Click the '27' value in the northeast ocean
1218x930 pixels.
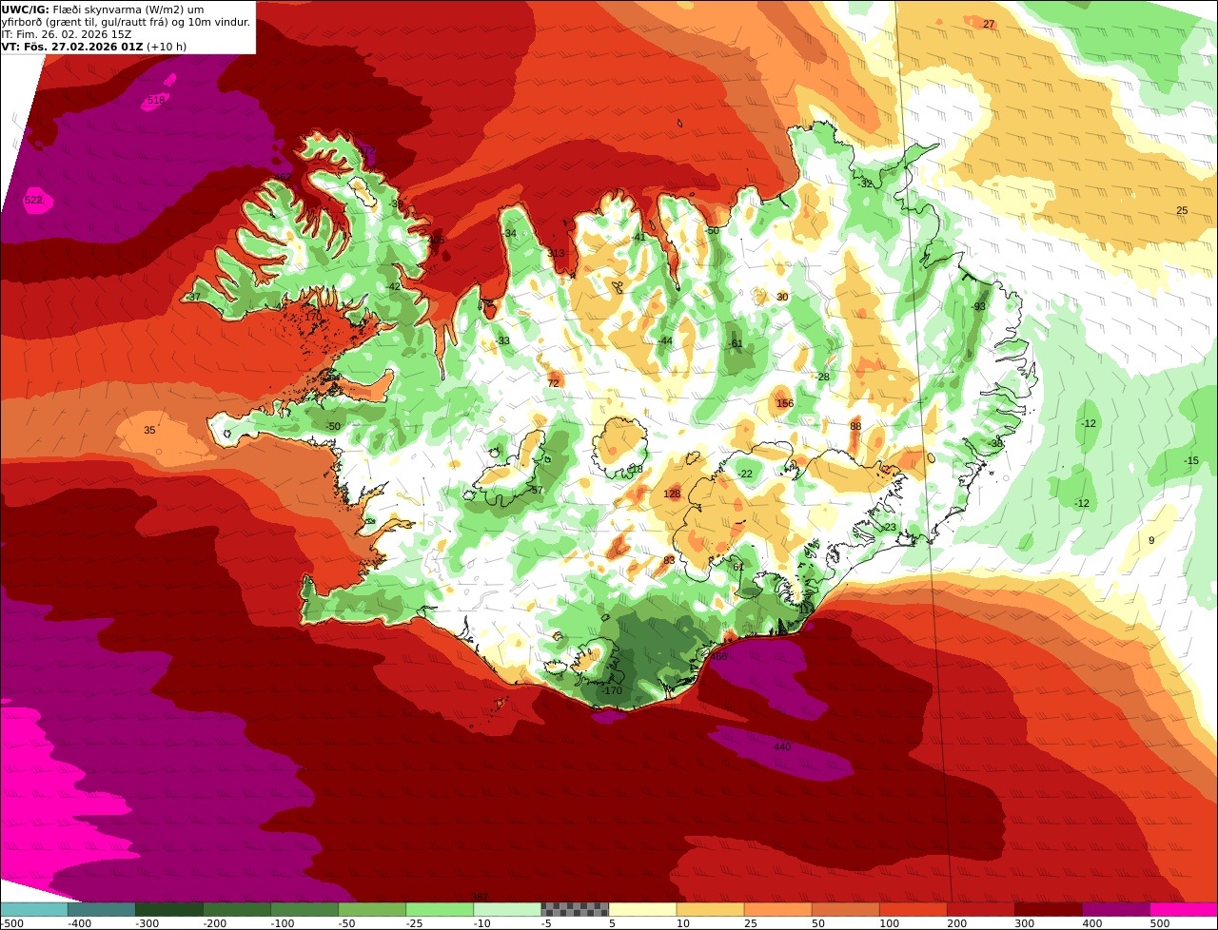(989, 24)
